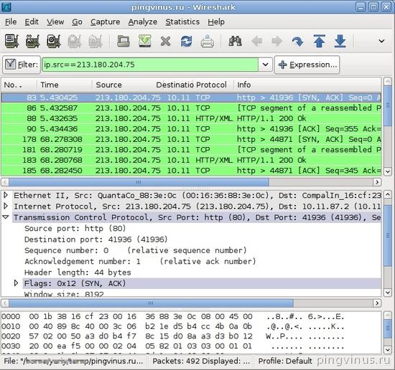Viewport: 395px width, 370px height.
Task: Collapse the Transmission Control Protocol node
Action: coord(6,217)
